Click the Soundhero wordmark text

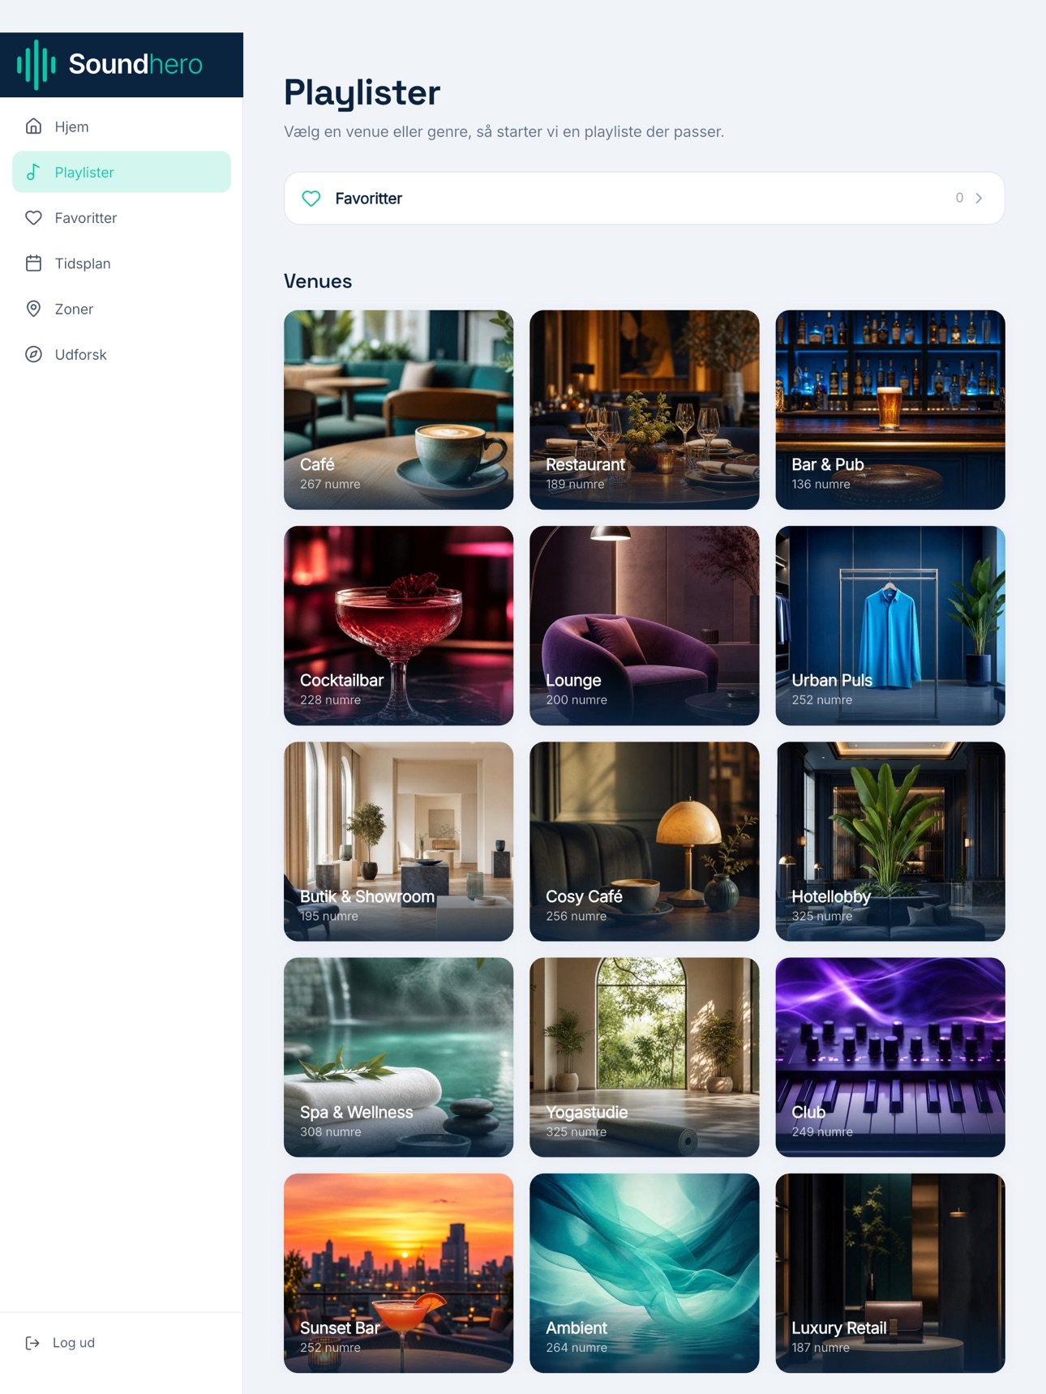point(135,64)
